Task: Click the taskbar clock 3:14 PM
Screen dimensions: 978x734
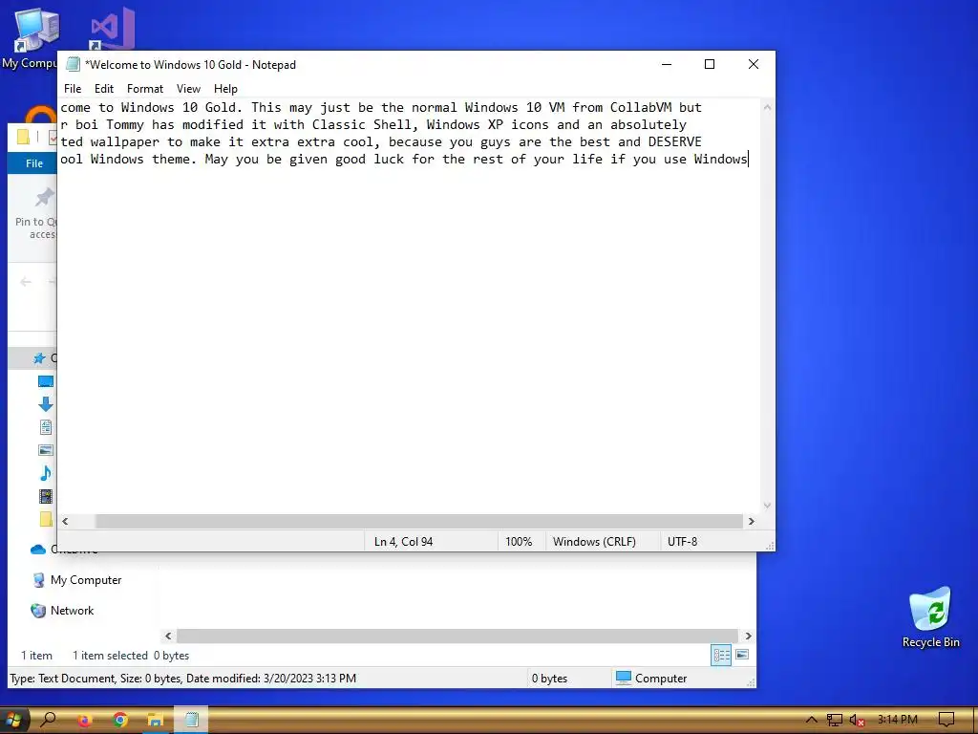Action: (897, 720)
